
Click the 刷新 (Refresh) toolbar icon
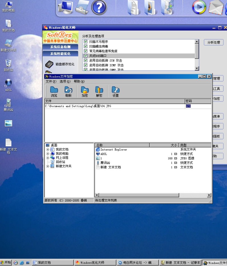[68, 90]
